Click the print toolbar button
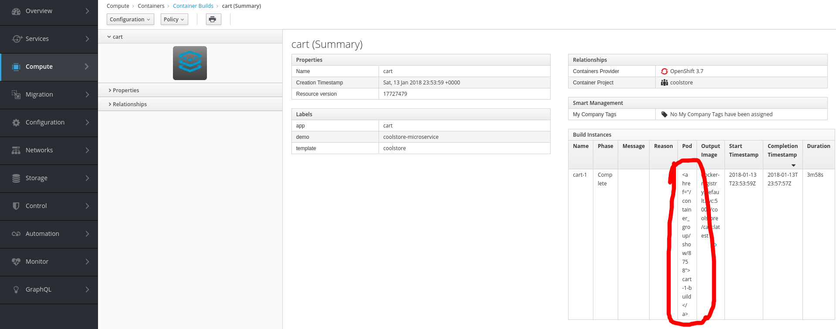 (213, 19)
